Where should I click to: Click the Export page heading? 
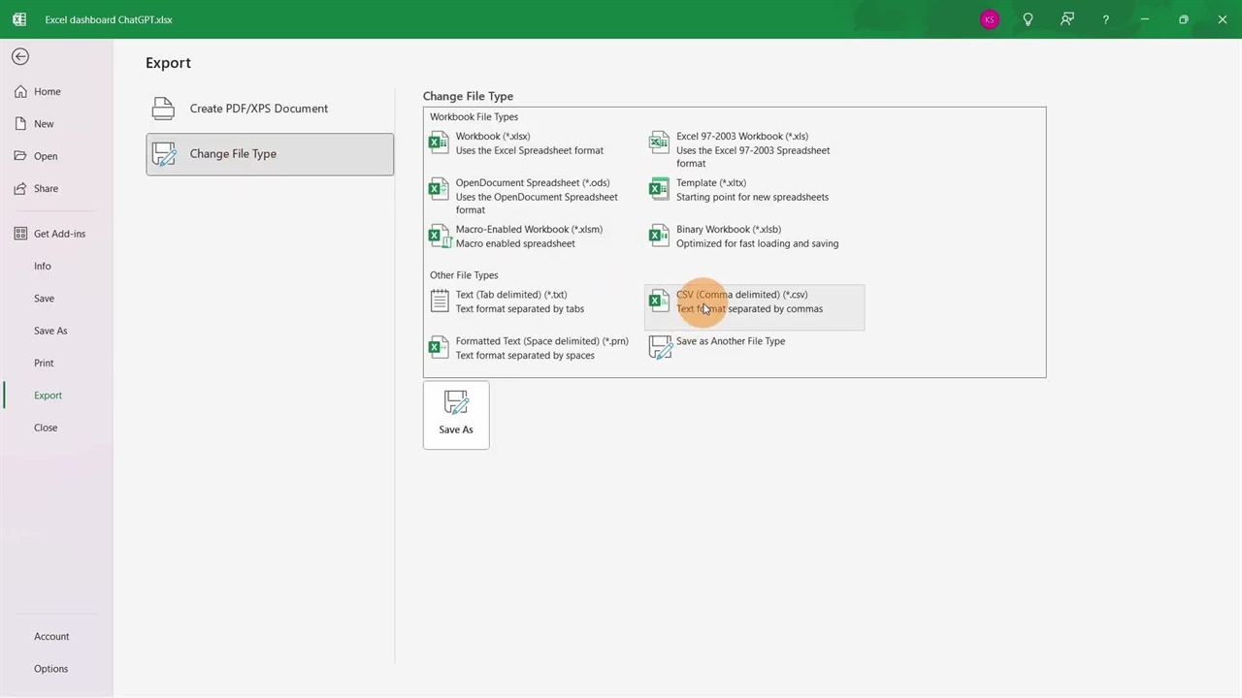click(x=168, y=63)
